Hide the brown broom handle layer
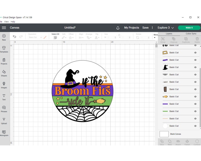The image size is (201, 161). click(195, 89)
